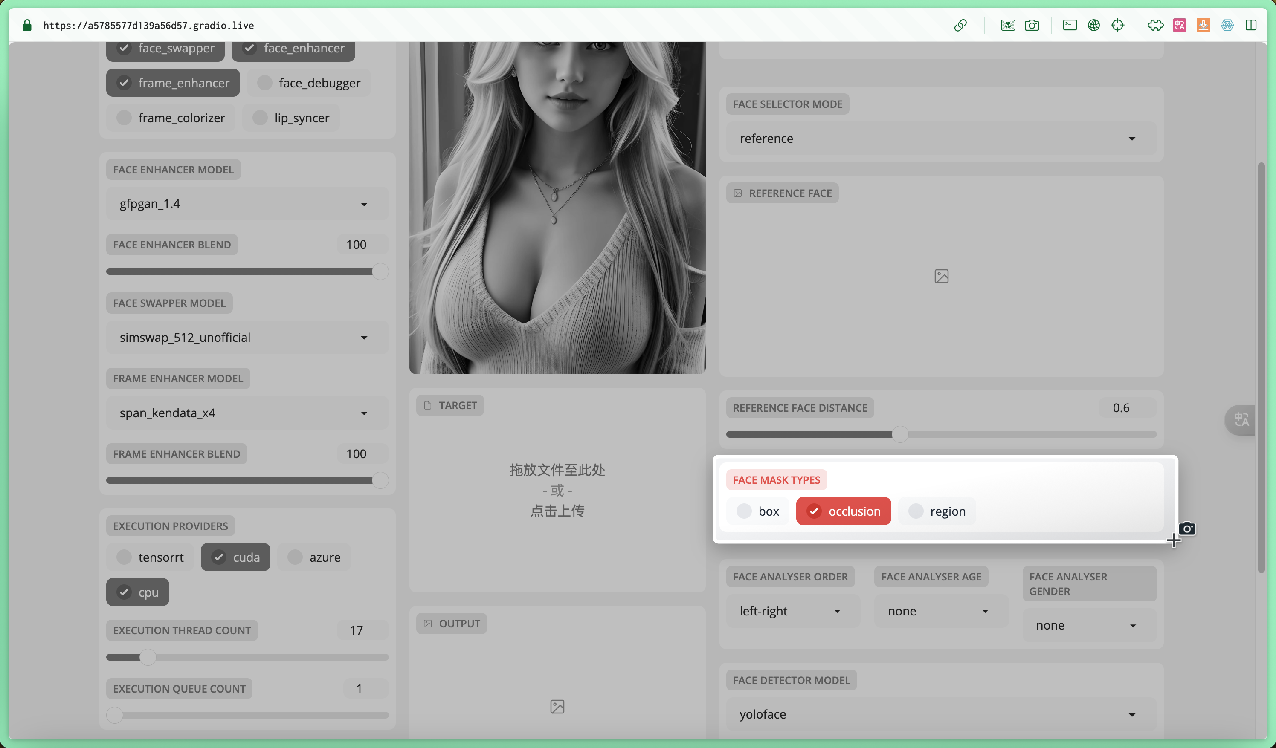The image size is (1276, 748).
Task: Open the Face Analyser Gender dropdown
Action: point(1089,626)
